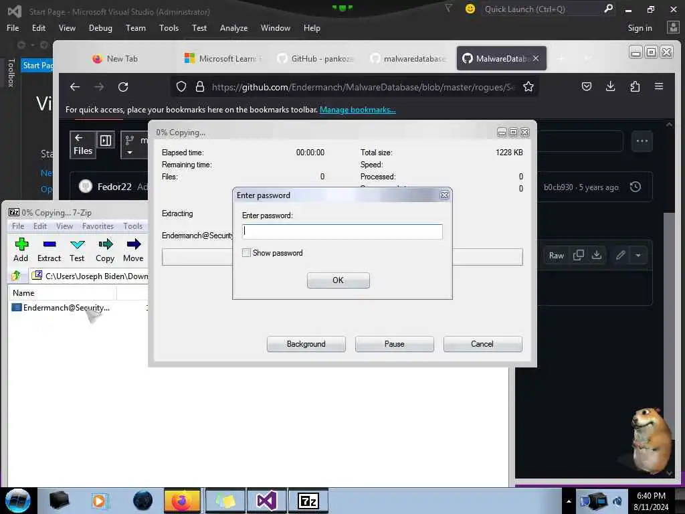This screenshot has width=685, height=514.
Task: Click the 7-Zip Add toolbar icon
Action: (21, 250)
